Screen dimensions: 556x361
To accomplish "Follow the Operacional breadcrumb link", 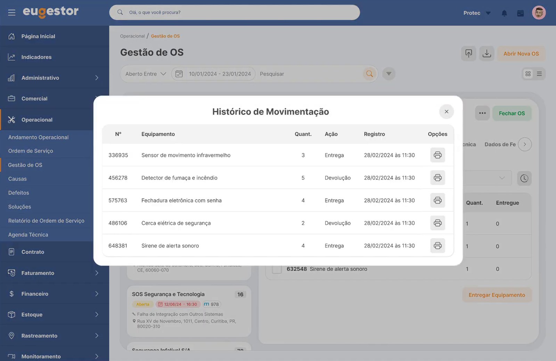I will [x=132, y=36].
